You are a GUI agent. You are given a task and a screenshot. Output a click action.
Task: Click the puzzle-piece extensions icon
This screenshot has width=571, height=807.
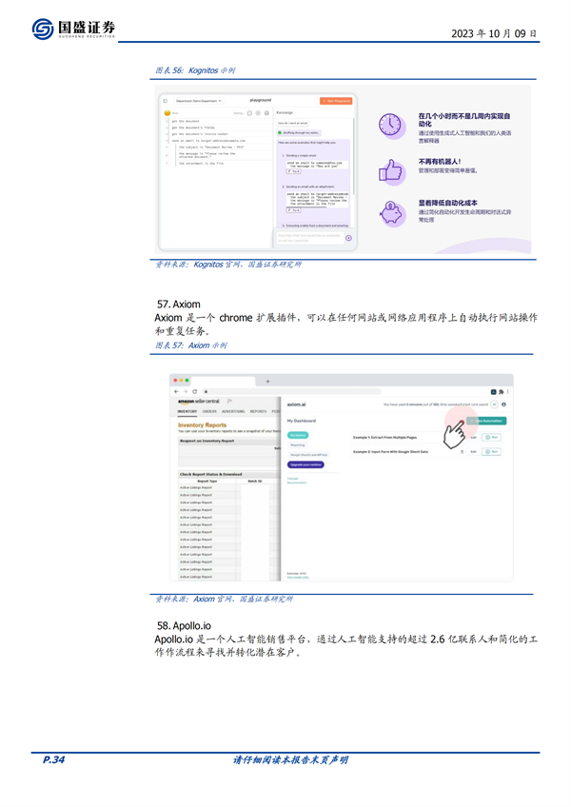click(x=501, y=392)
